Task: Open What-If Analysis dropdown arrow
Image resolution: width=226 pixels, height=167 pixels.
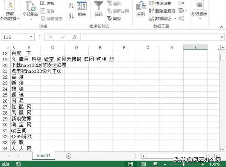Action: [x=186, y=11]
